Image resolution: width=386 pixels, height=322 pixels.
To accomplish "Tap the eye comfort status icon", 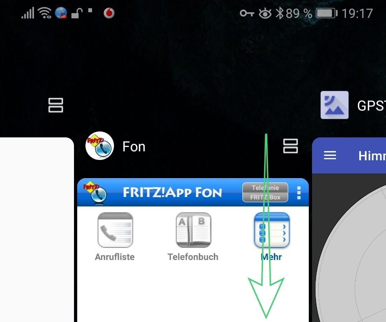I will tap(265, 13).
